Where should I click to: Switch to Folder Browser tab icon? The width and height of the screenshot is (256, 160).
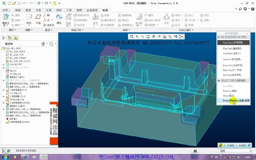click(x=10, y=38)
